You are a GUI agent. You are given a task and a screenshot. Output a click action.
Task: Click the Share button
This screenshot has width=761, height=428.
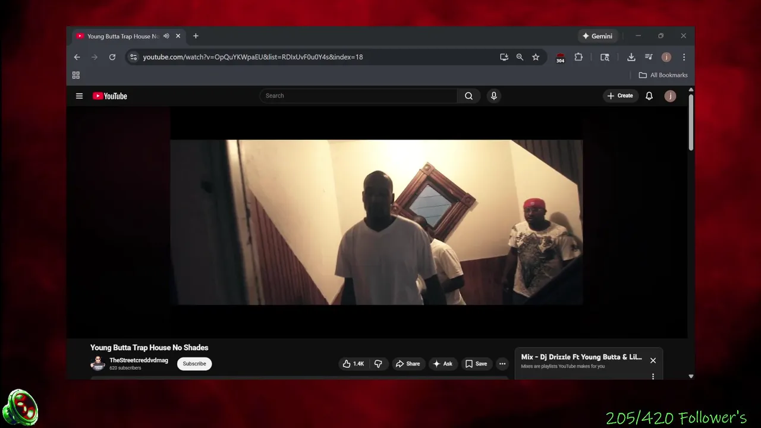408,364
